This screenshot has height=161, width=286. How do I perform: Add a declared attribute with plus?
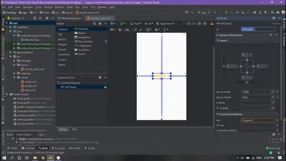click(x=271, y=35)
